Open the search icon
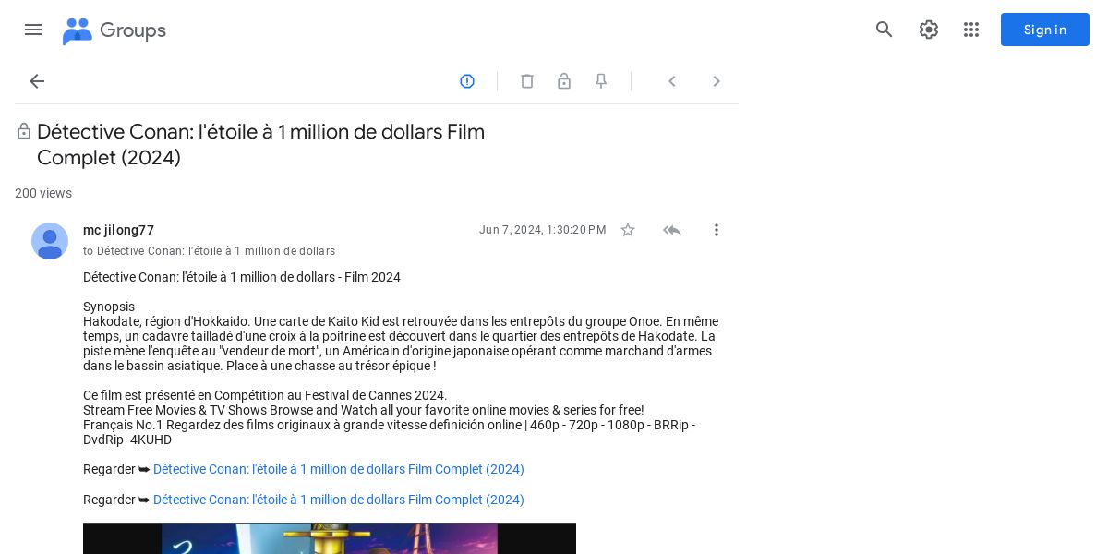 [x=885, y=30]
